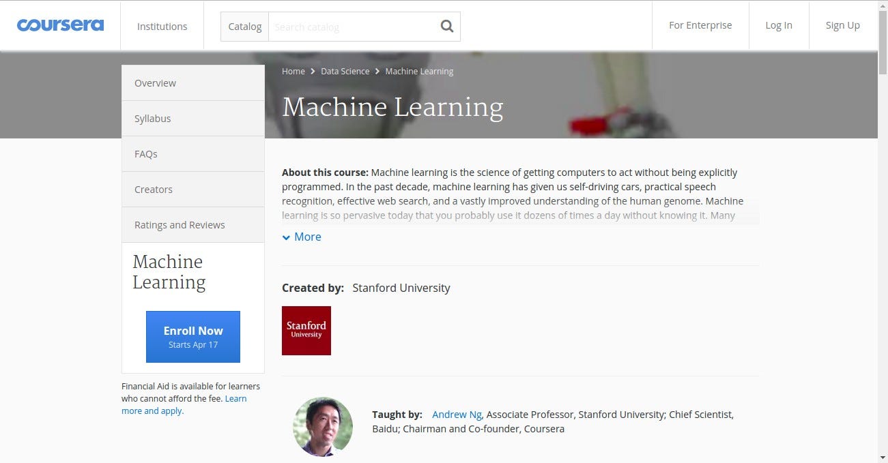Viewport: 888px width, 463px height.
Task: Select the Creators section
Action: (153, 189)
